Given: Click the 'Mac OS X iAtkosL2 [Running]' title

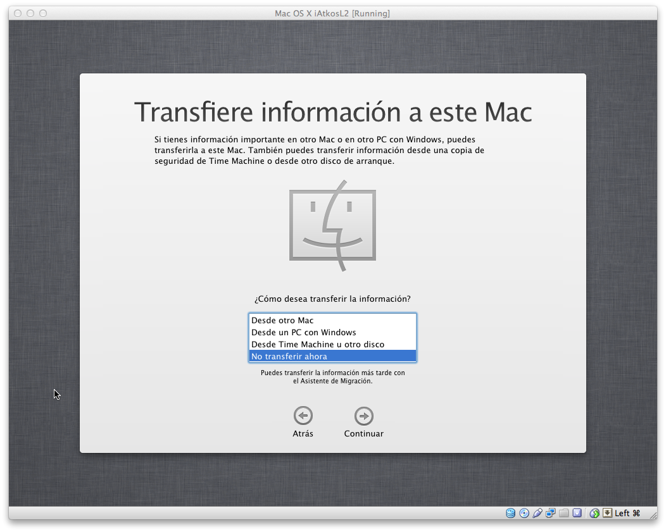Looking at the screenshot, I should click(332, 13).
